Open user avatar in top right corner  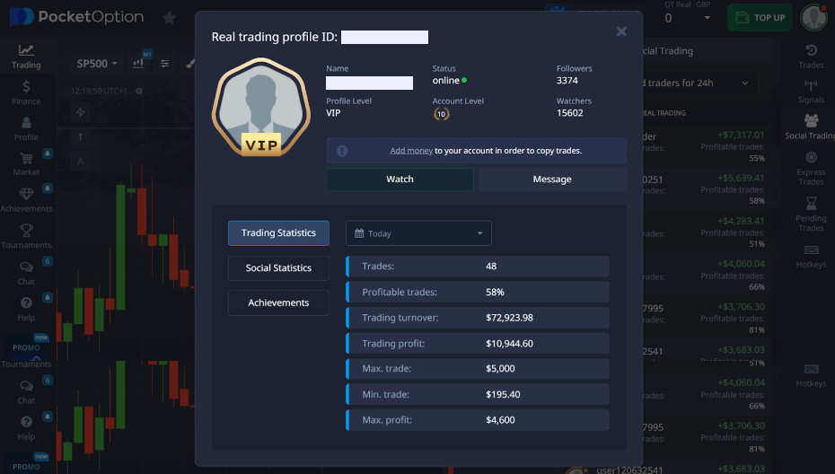[813, 18]
